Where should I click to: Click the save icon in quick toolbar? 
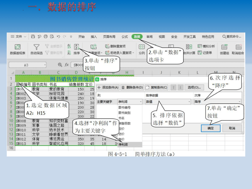pyautogui.click(x=33, y=37)
